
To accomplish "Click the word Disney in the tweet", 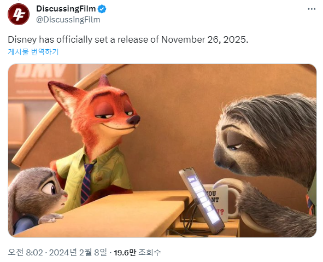I will pyautogui.click(x=22, y=39).
